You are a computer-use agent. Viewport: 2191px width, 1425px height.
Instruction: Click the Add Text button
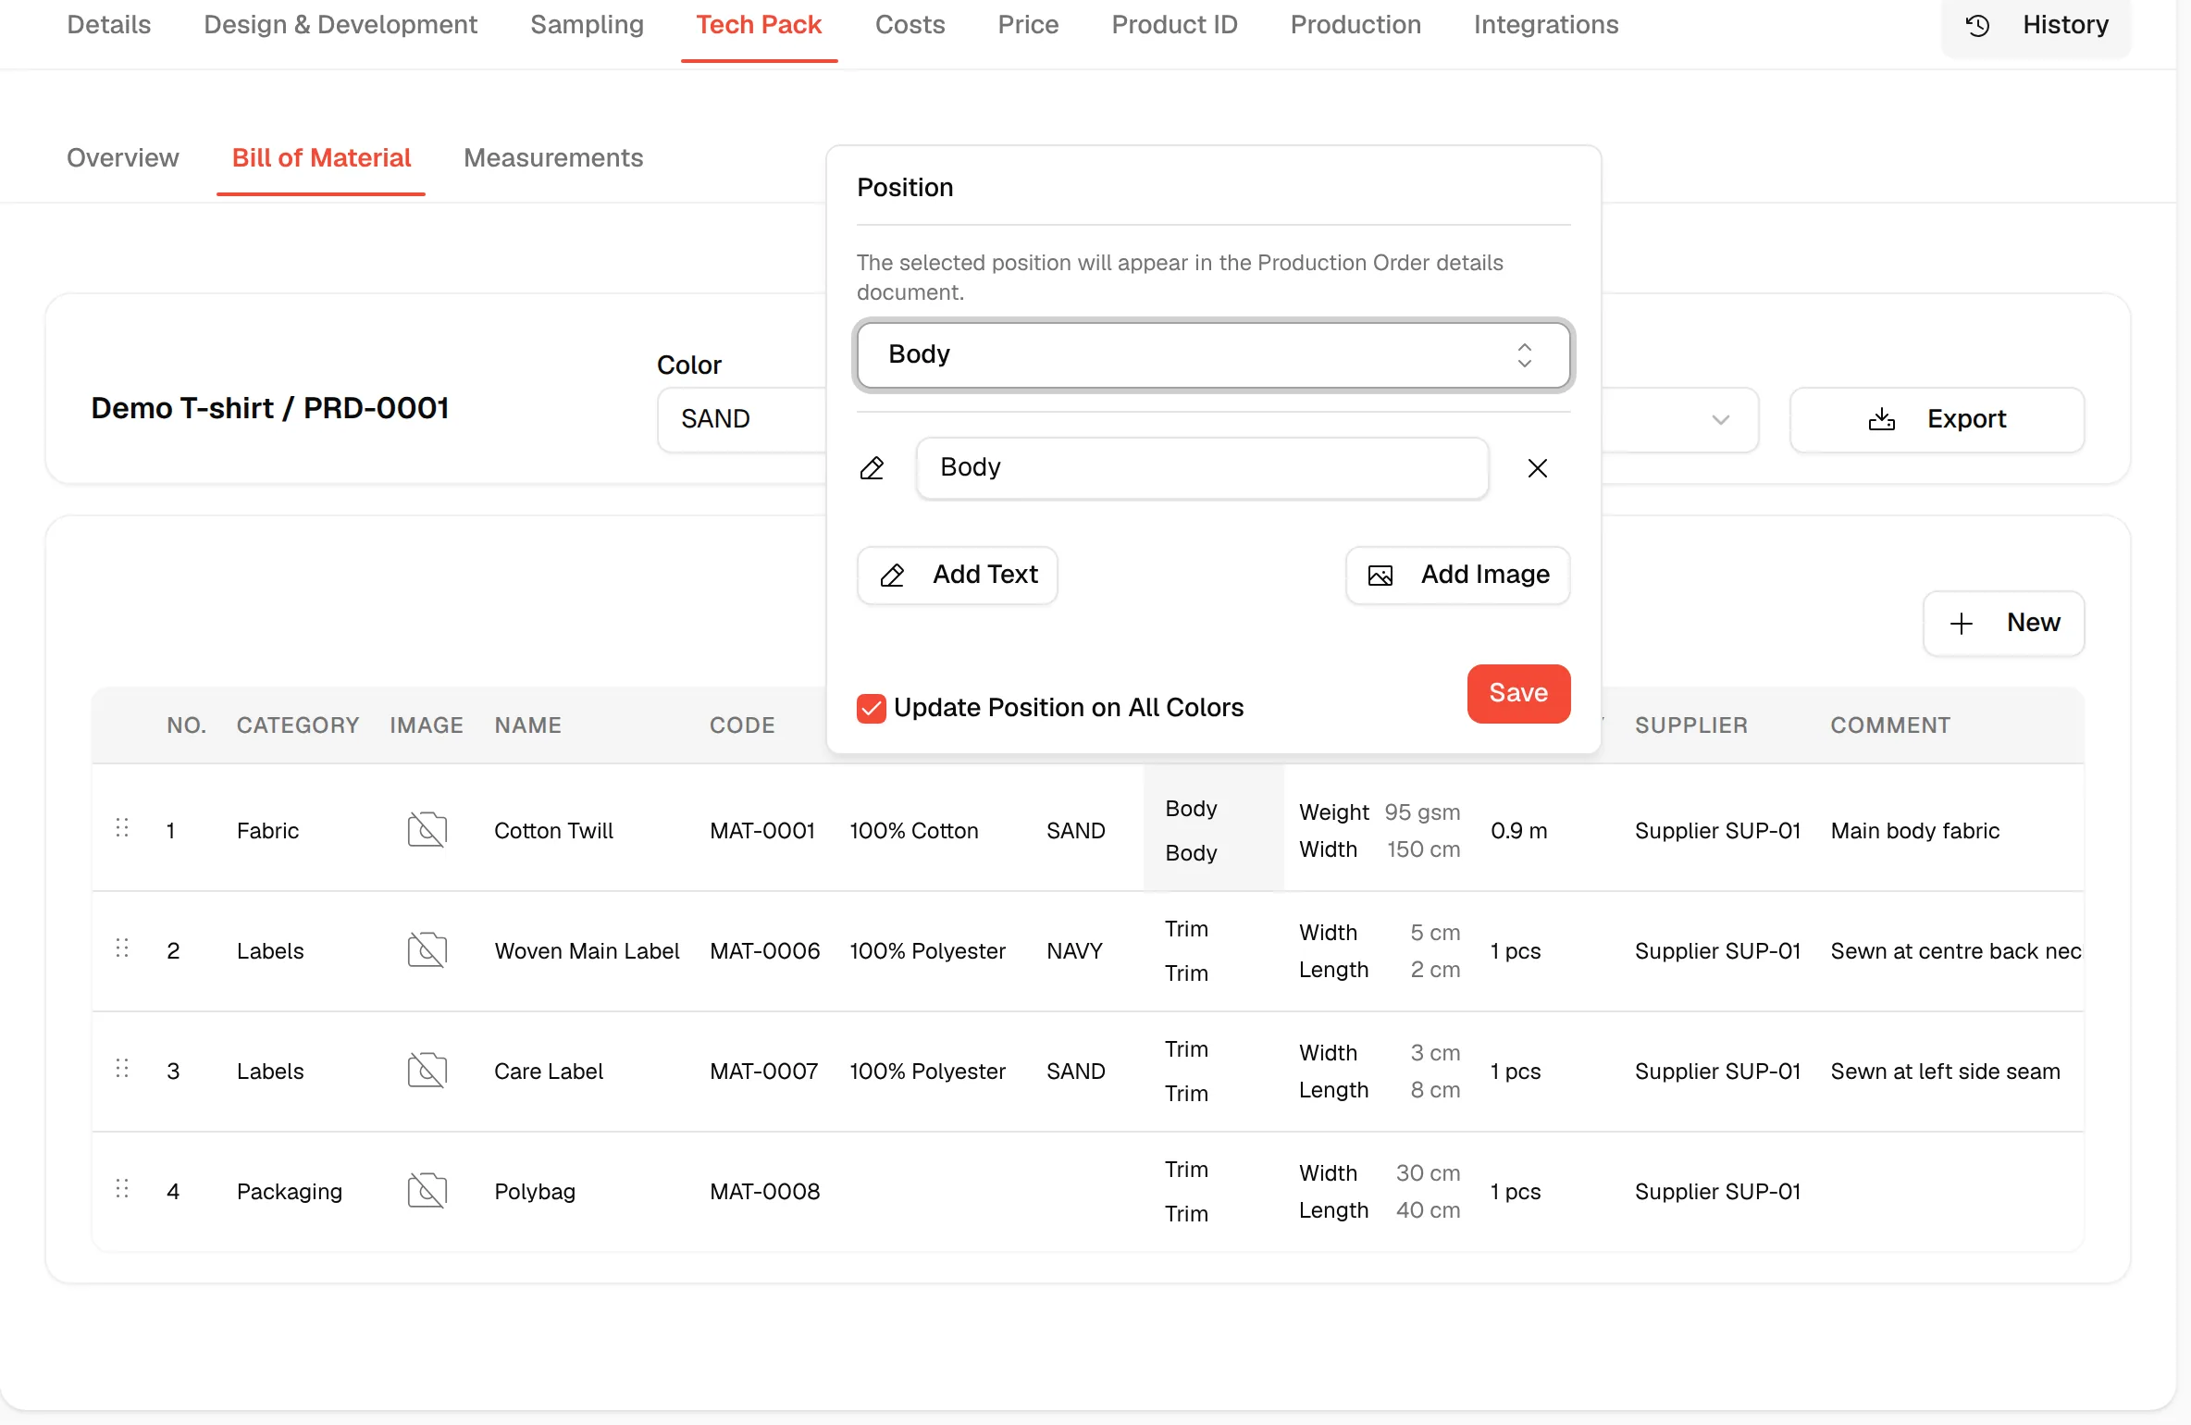(x=958, y=576)
